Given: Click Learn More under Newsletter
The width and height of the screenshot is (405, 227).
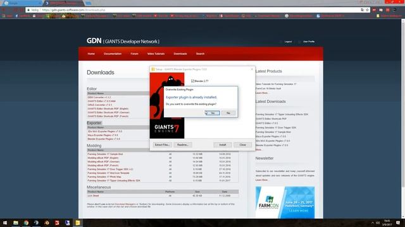Looking at the screenshot, I should [x=261, y=180].
